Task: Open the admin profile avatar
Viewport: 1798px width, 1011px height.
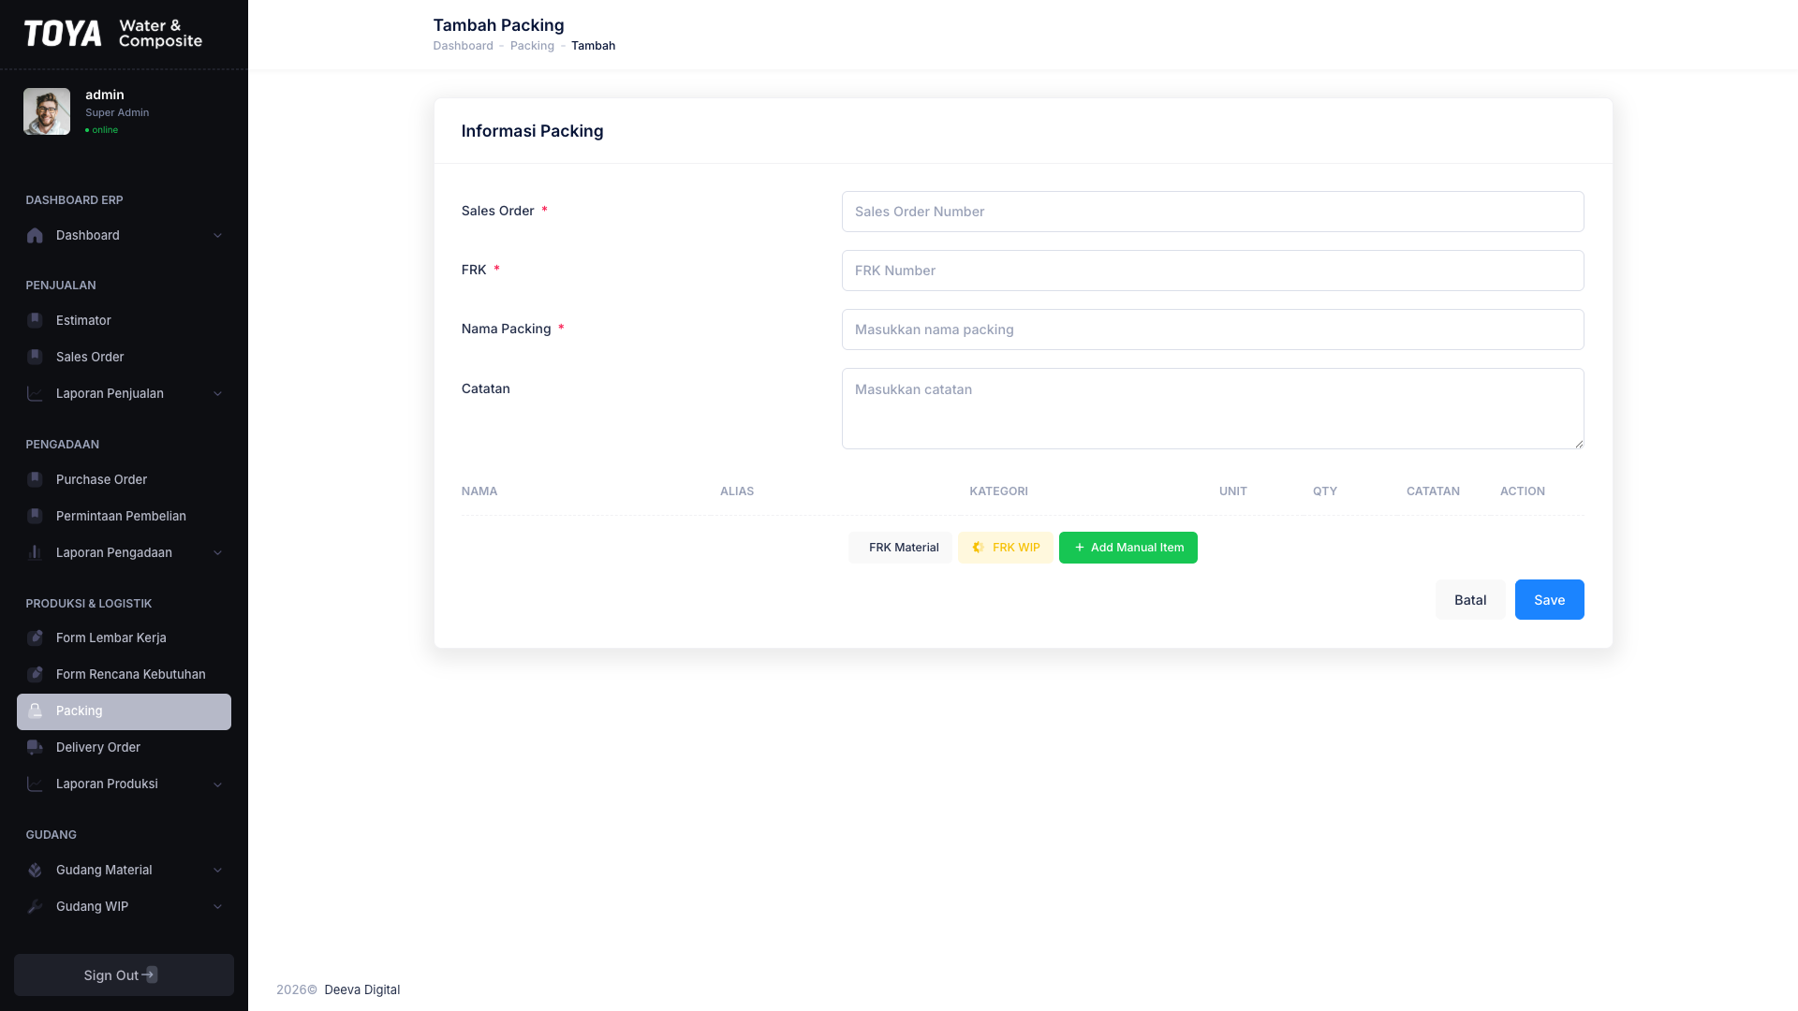Action: pos(47,111)
